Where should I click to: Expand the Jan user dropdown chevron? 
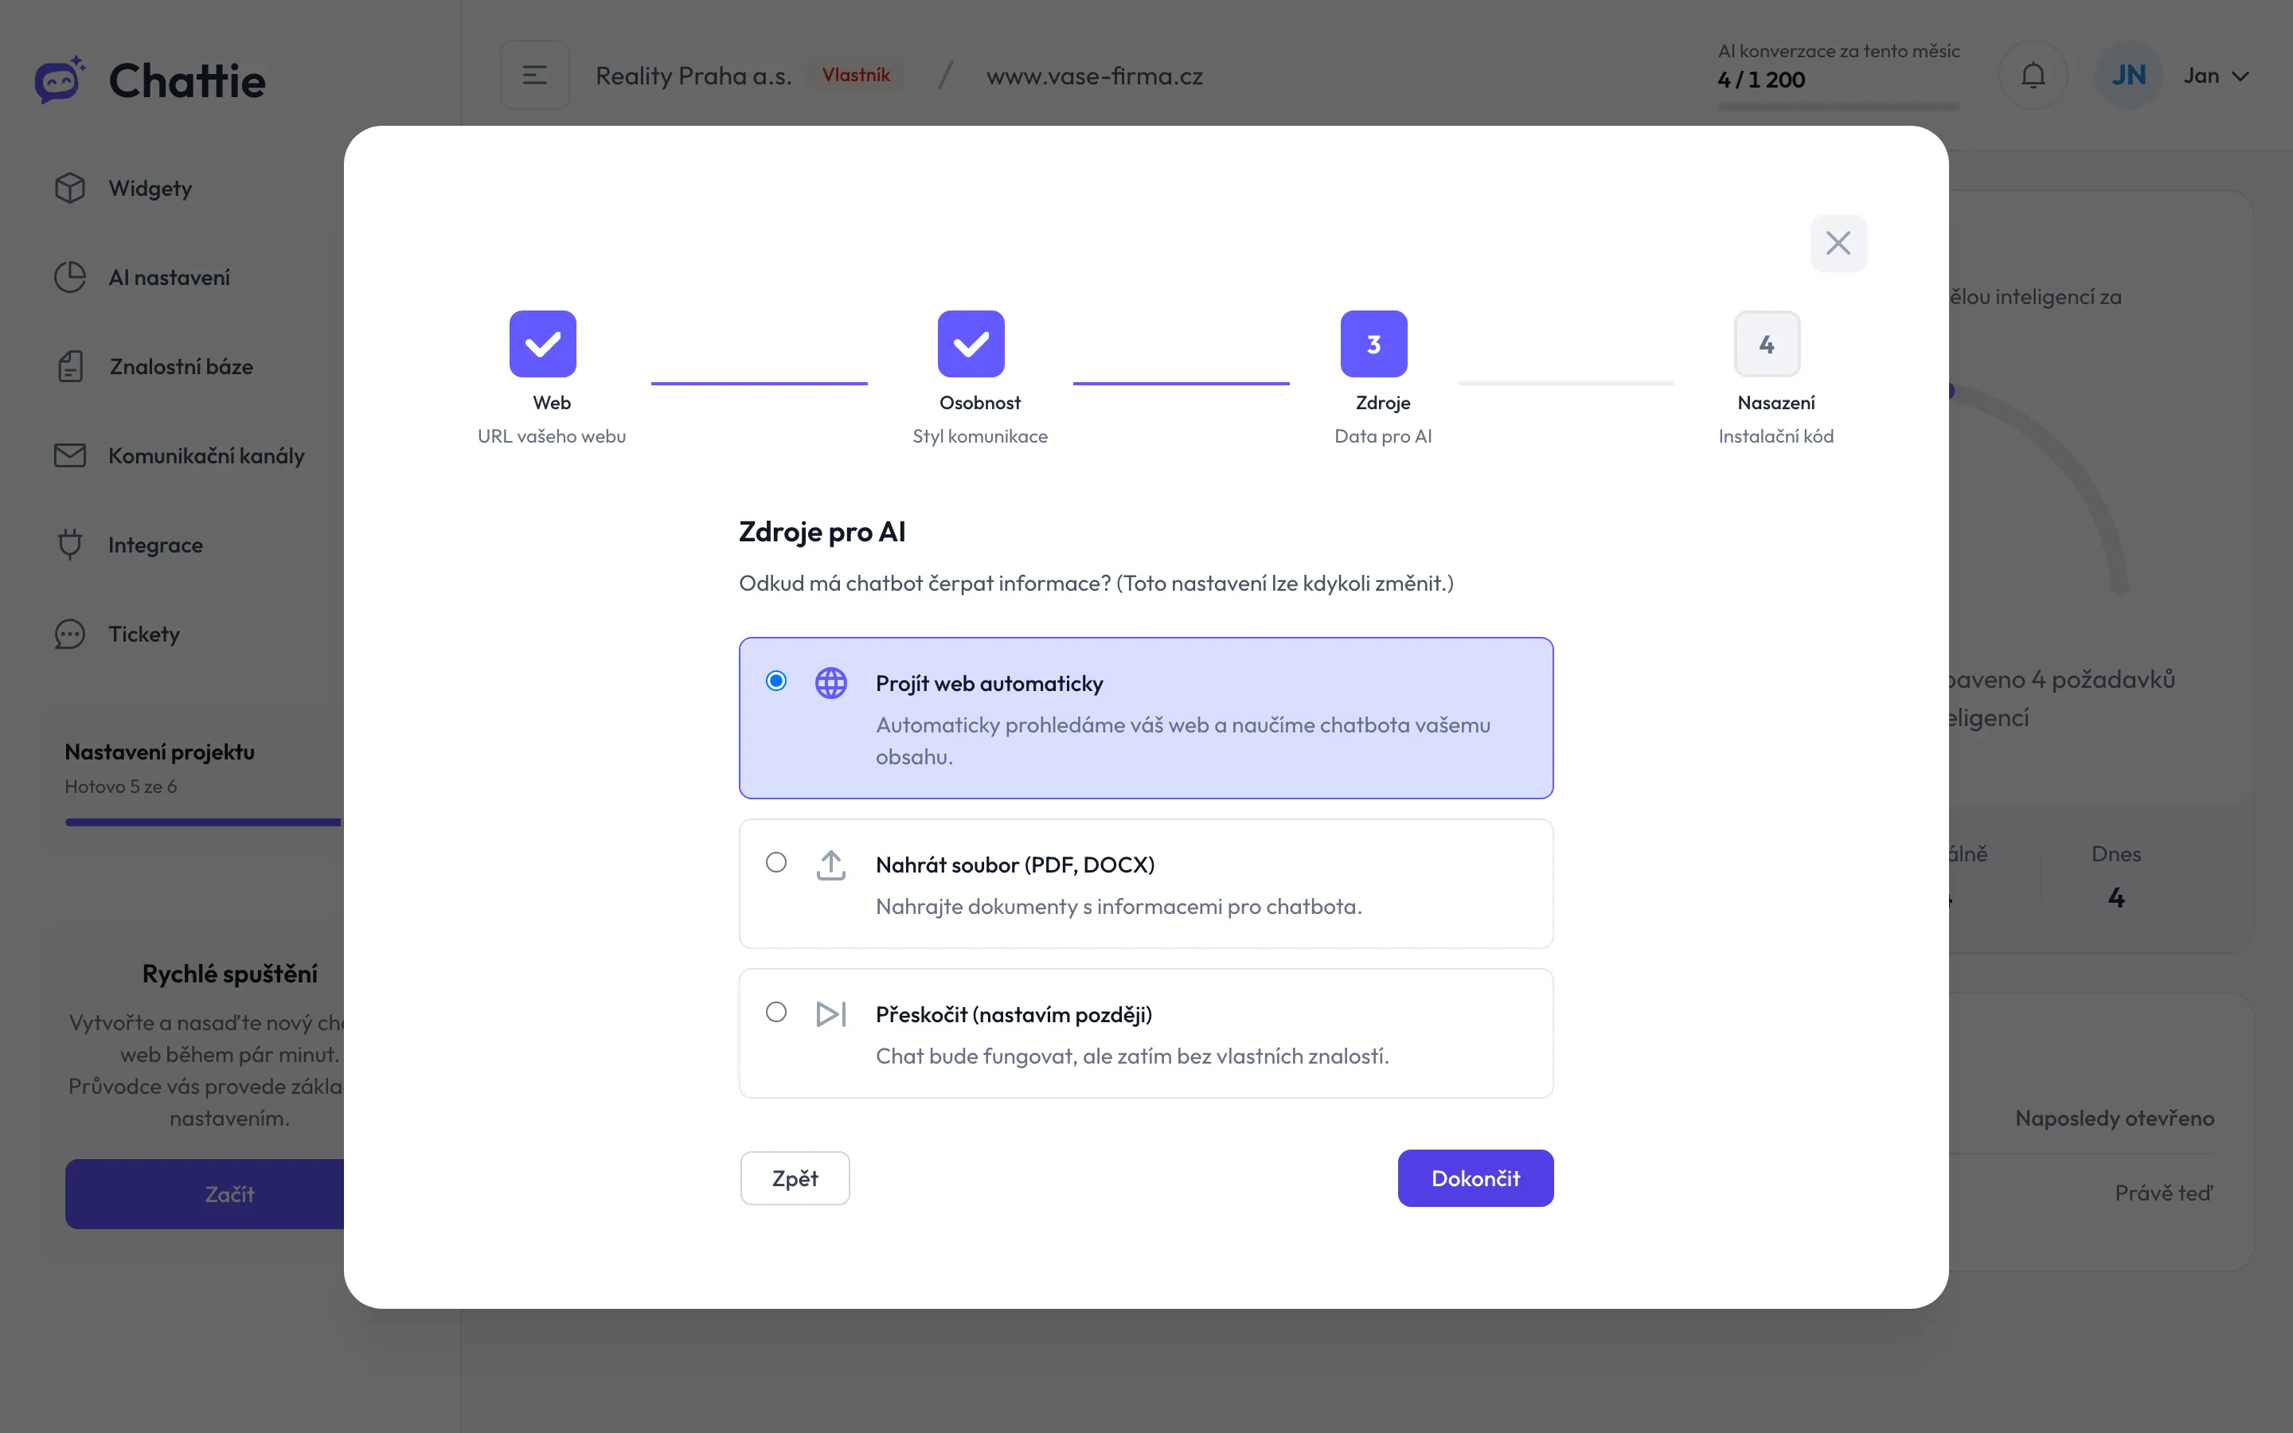(x=2240, y=76)
